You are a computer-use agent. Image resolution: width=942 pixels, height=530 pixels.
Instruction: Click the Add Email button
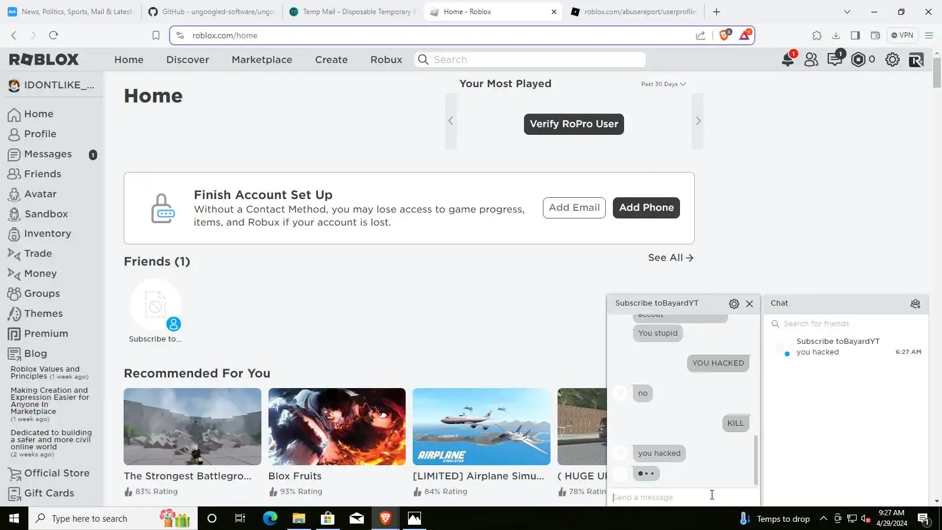pos(574,208)
